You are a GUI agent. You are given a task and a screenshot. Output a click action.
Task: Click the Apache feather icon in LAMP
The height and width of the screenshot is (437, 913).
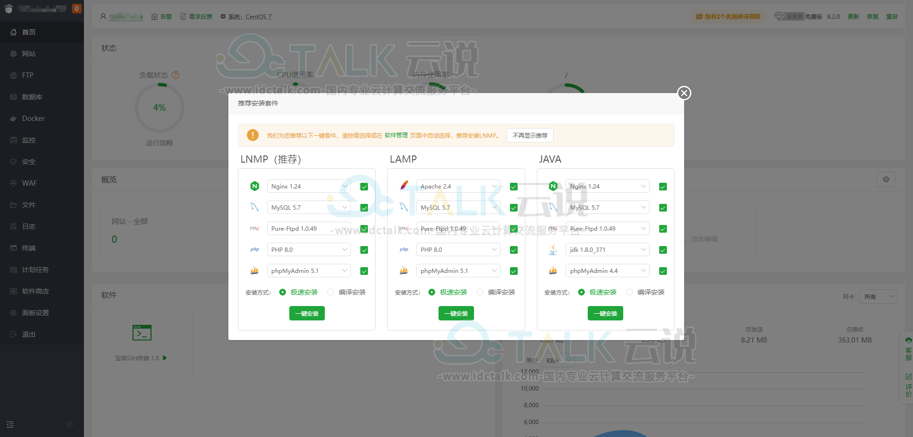(404, 186)
